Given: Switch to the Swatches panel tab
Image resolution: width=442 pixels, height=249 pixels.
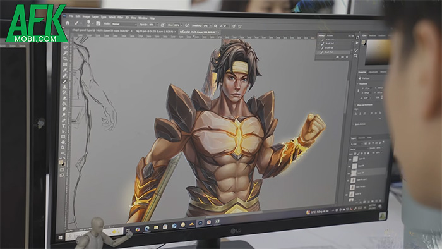Looking at the screenshot, I should (373, 35).
